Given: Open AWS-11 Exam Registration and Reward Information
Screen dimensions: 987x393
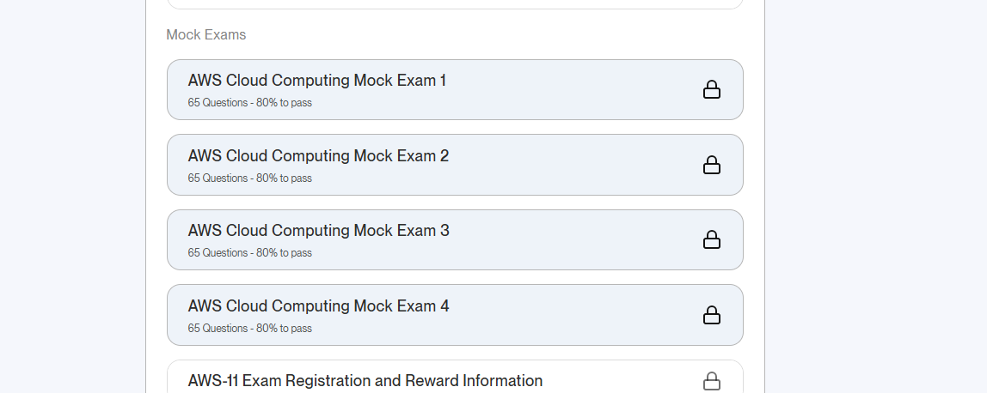Looking at the screenshot, I should [365, 380].
